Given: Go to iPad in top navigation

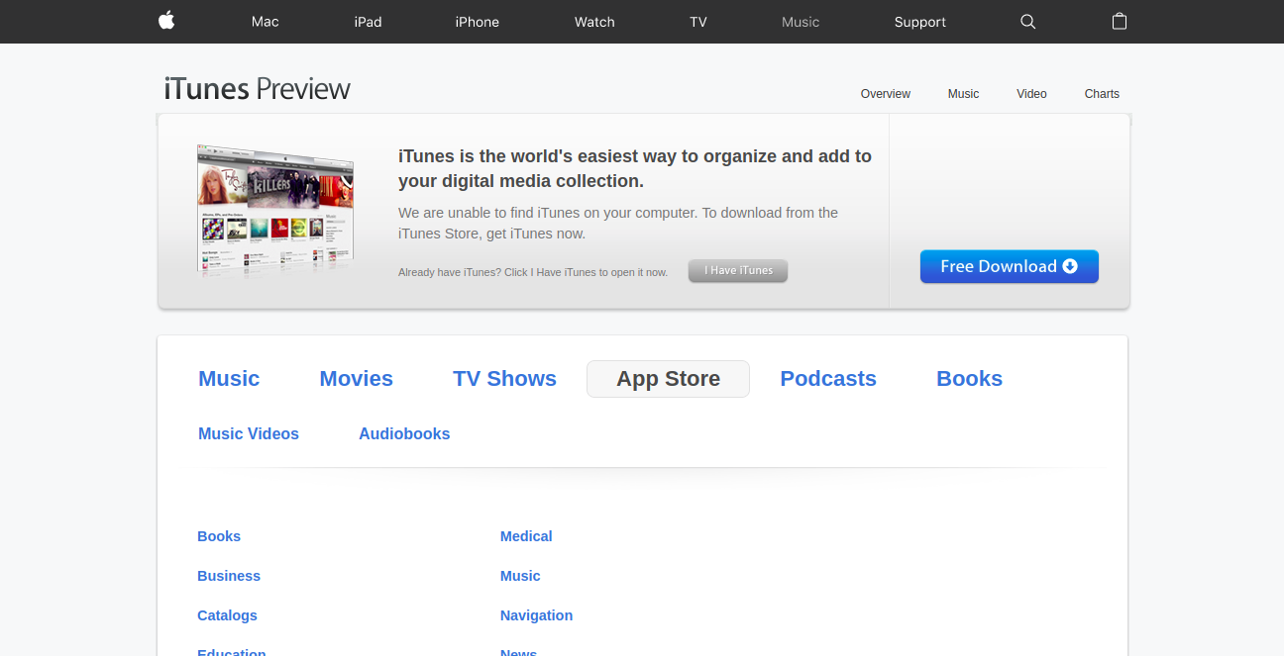Looking at the screenshot, I should [368, 22].
